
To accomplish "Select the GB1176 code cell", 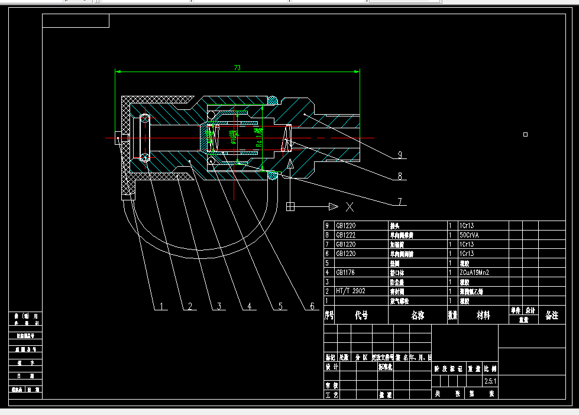I will click(x=345, y=273).
